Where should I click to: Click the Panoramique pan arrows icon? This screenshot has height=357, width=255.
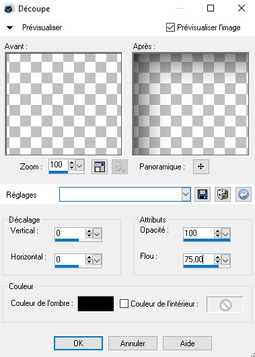pos(201,167)
